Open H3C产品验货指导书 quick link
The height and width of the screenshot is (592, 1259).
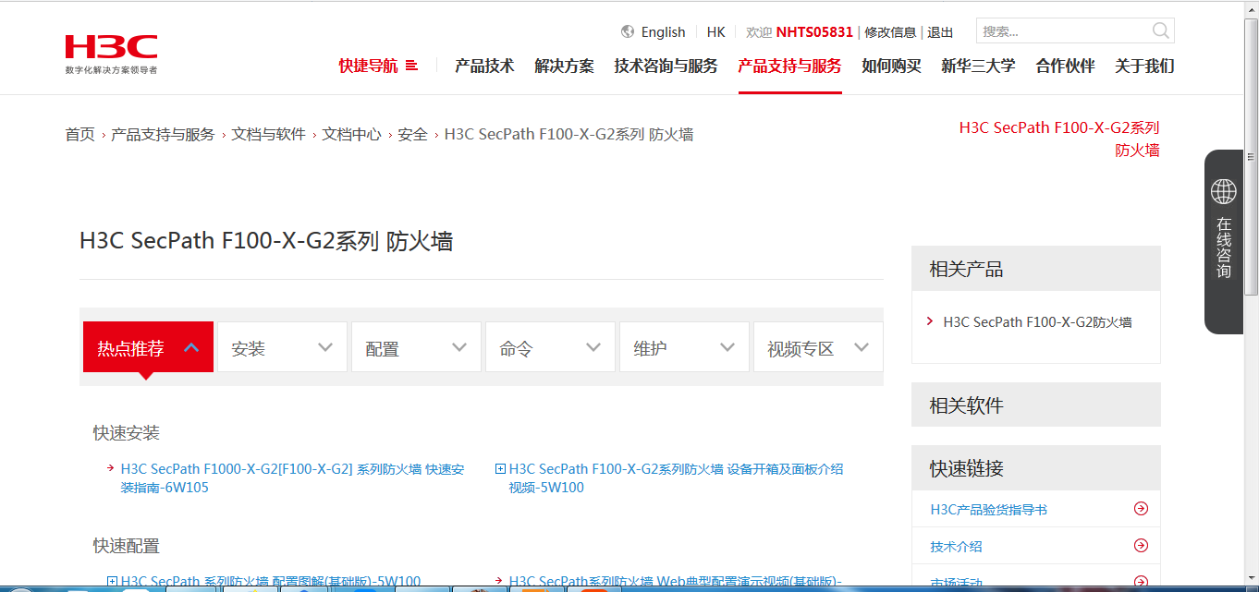pos(988,509)
